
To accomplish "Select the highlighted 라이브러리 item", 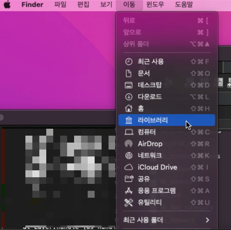I will pos(167,120).
